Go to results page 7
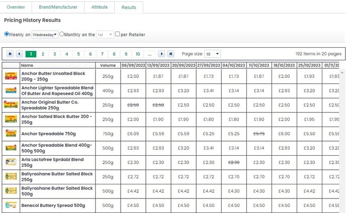 pos(102,54)
